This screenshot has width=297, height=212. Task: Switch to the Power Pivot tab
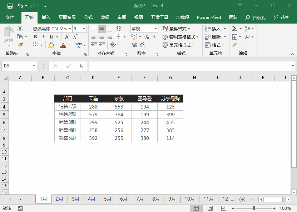(x=209, y=17)
